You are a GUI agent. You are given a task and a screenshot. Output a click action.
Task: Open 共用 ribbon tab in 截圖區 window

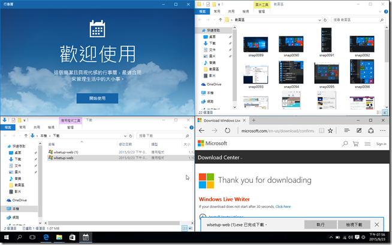[231, 11]
